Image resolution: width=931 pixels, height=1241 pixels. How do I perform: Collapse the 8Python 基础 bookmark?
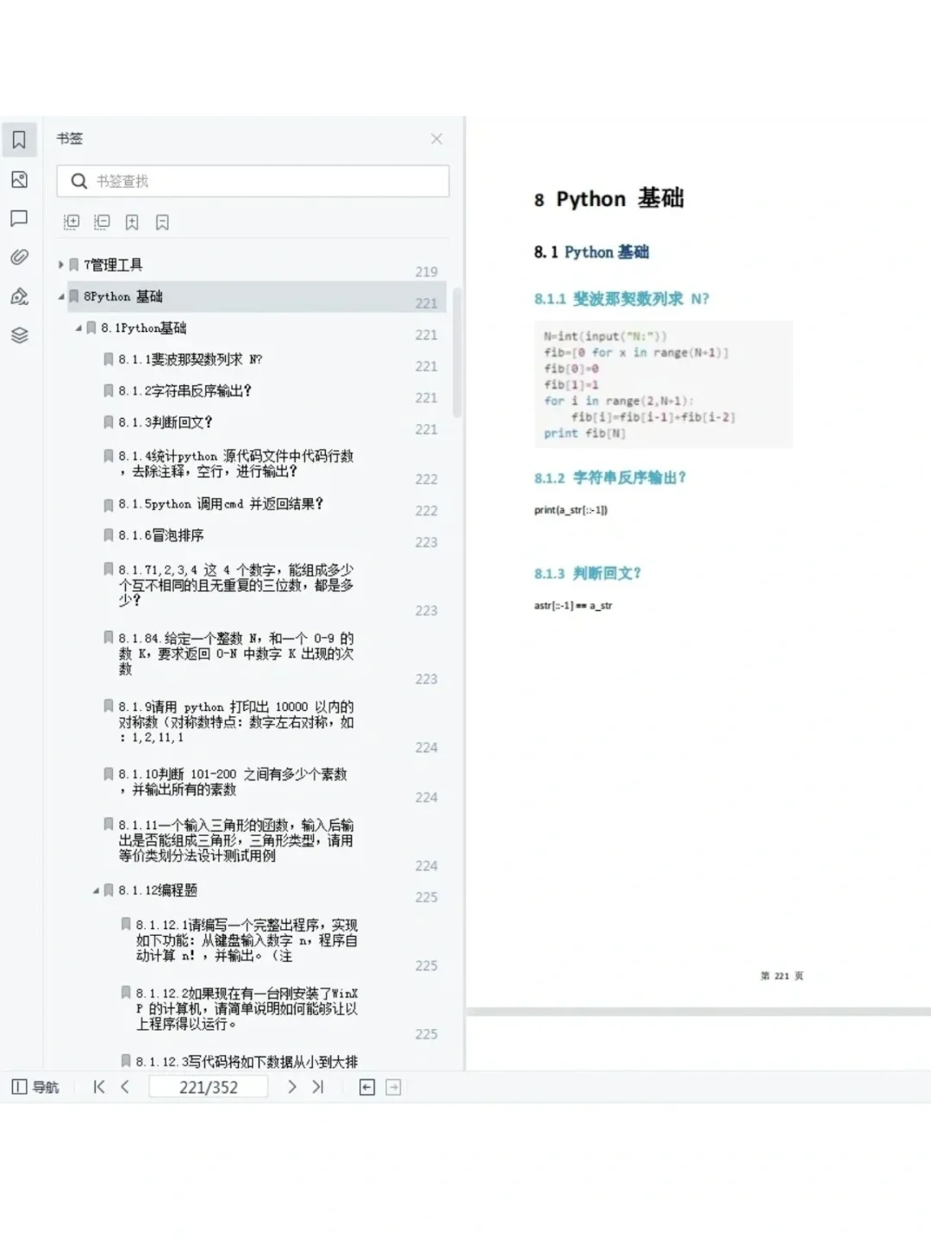tap(61, 296)
